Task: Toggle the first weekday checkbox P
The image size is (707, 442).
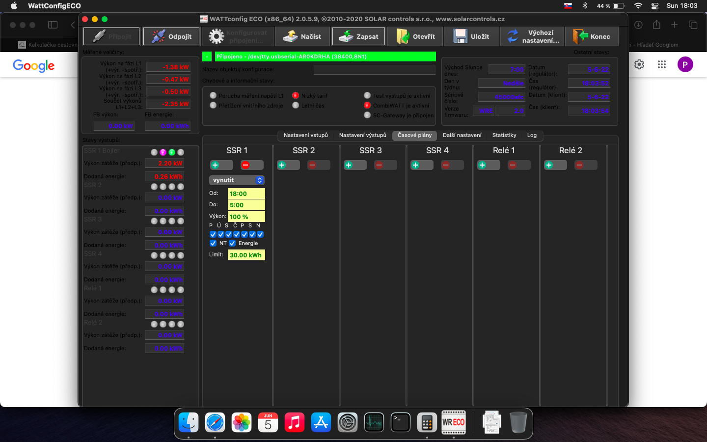Action: coord(213,234)
